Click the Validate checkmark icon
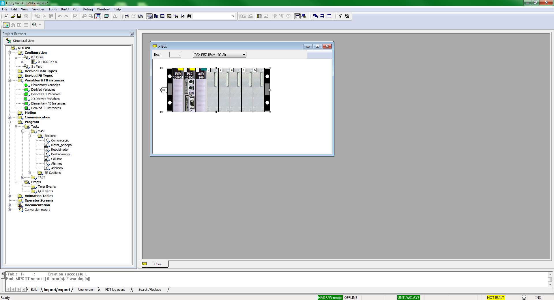Viewport: 554px width, 300px height. (75, 16)
